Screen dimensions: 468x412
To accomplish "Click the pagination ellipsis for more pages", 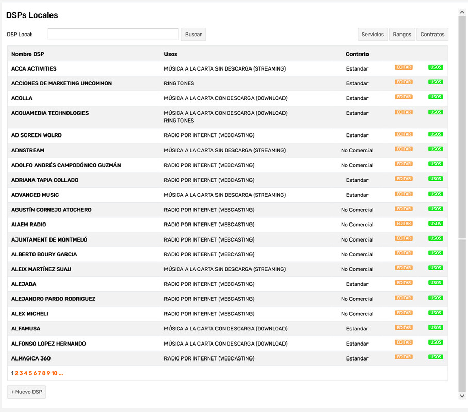I will point(61,373).
